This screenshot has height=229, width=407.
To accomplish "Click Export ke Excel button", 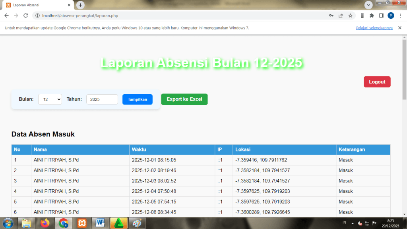I will [x=184, y=99].
